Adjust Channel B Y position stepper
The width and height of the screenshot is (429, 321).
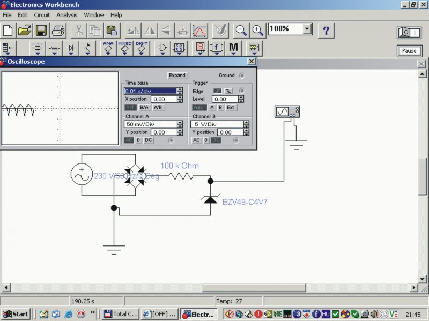[x=246, y=132]
